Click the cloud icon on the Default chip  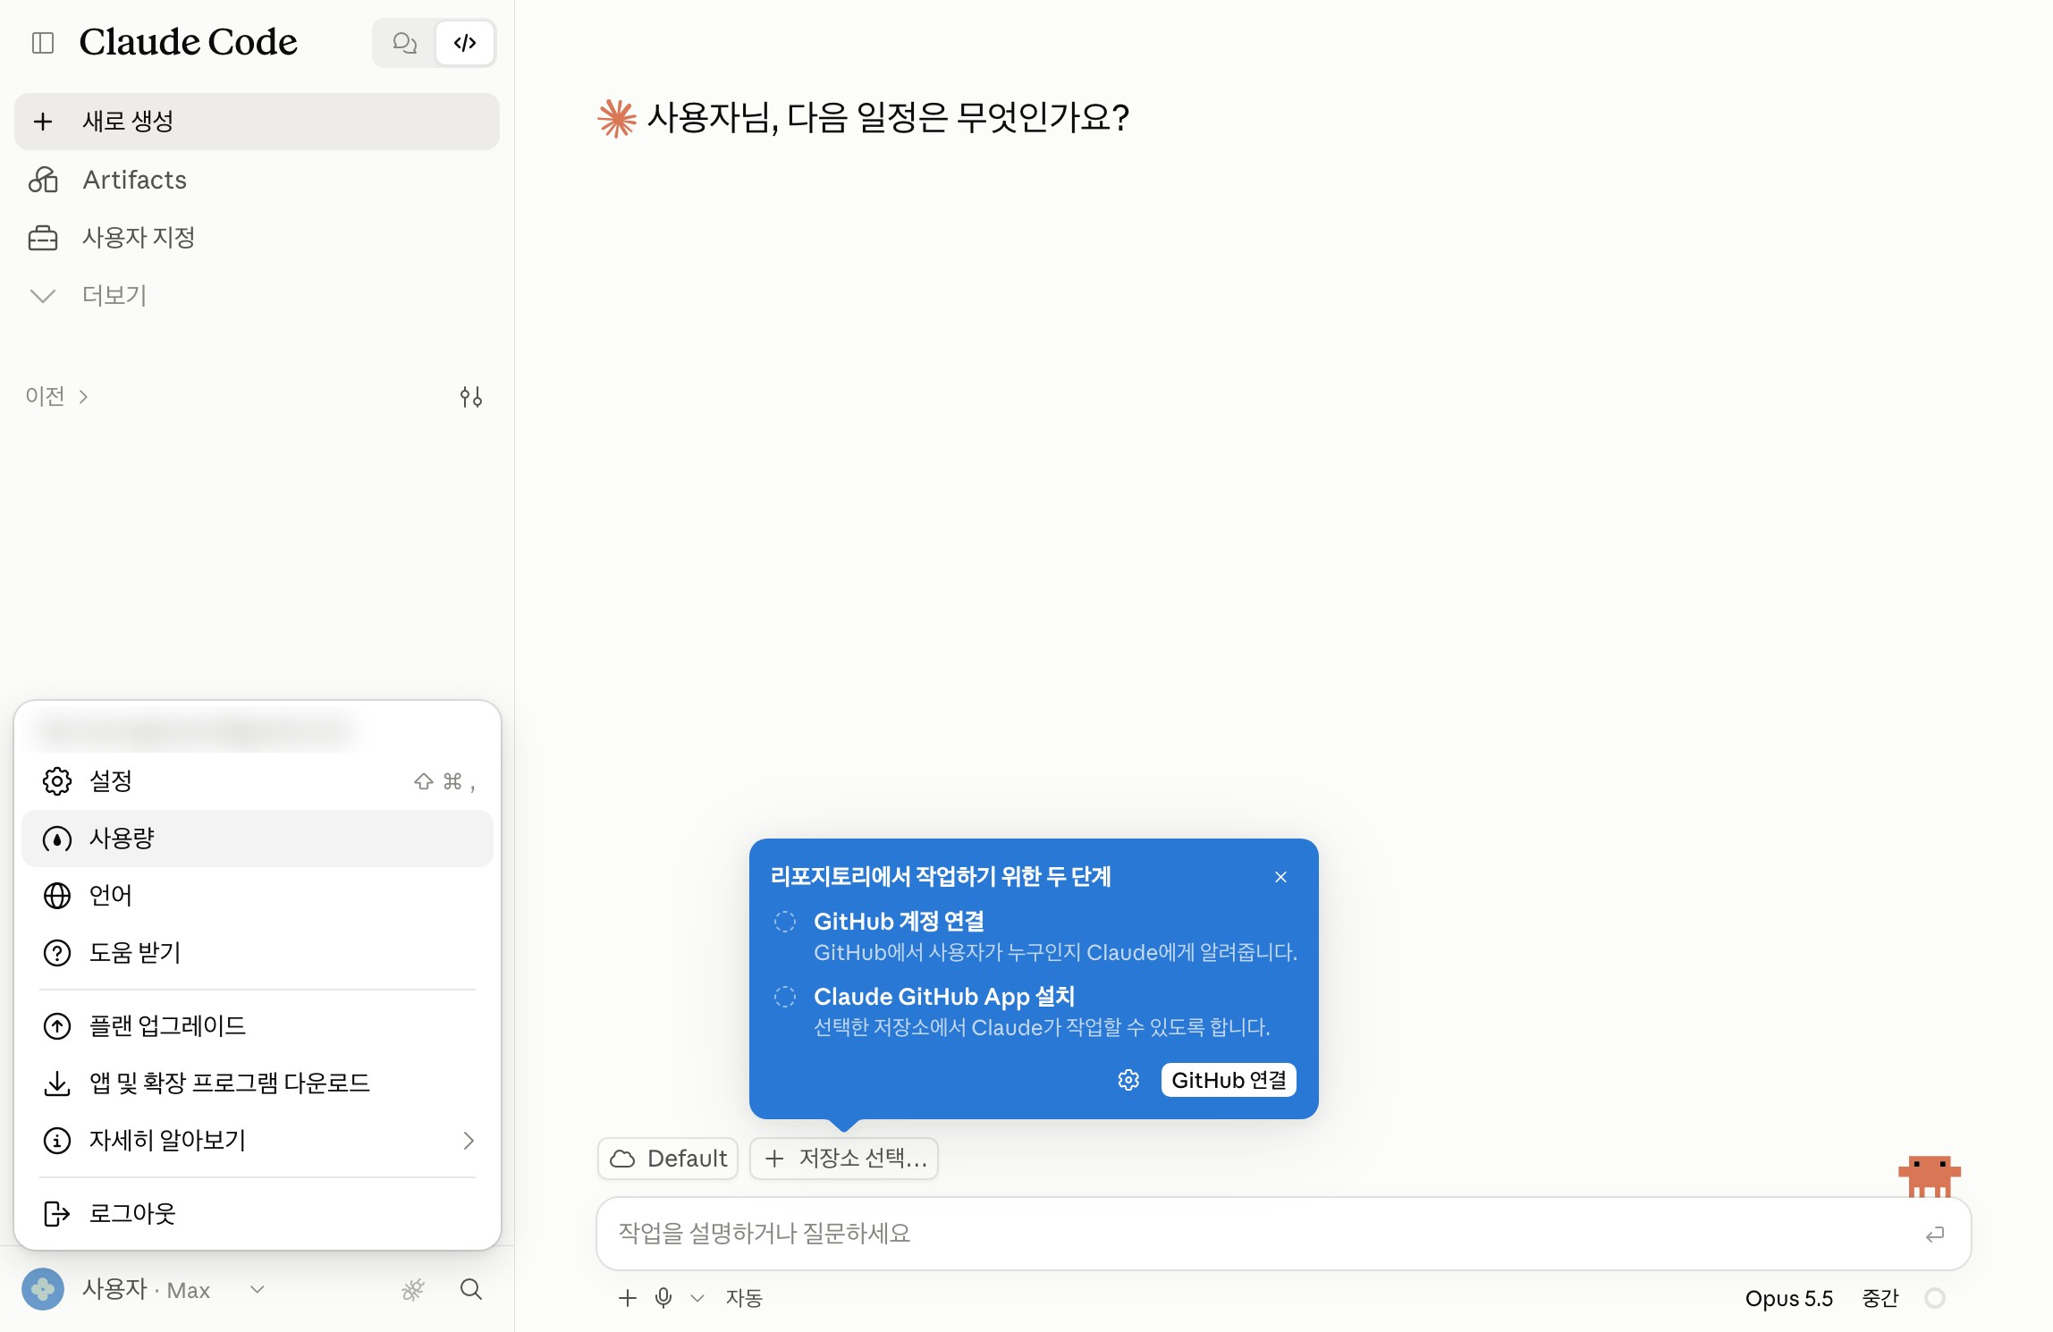pyautogui.click(x=622, y=1159)
